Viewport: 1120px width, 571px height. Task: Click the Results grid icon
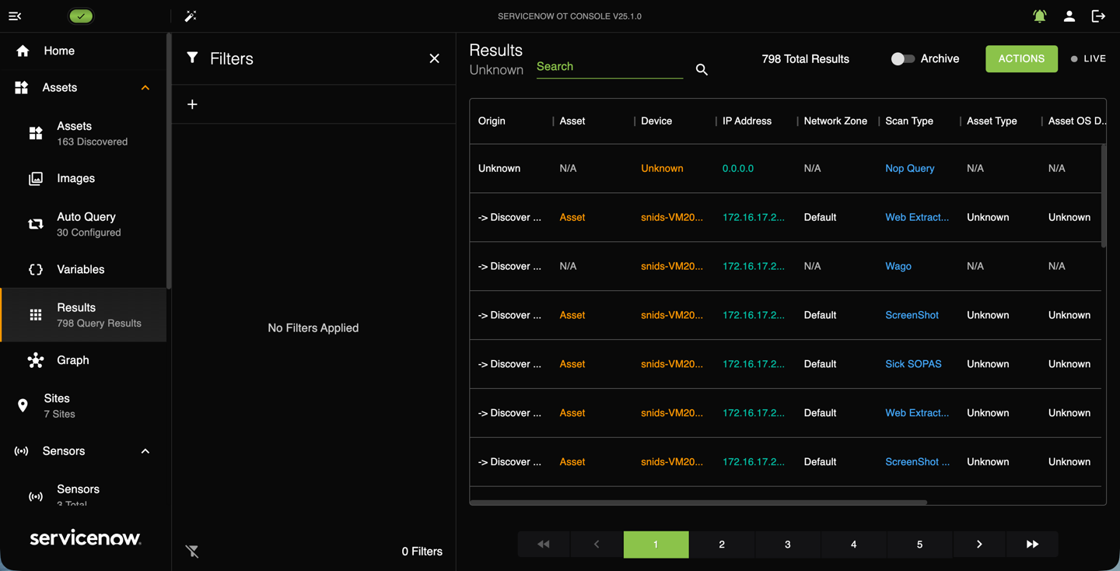click(x=36, y=315)
